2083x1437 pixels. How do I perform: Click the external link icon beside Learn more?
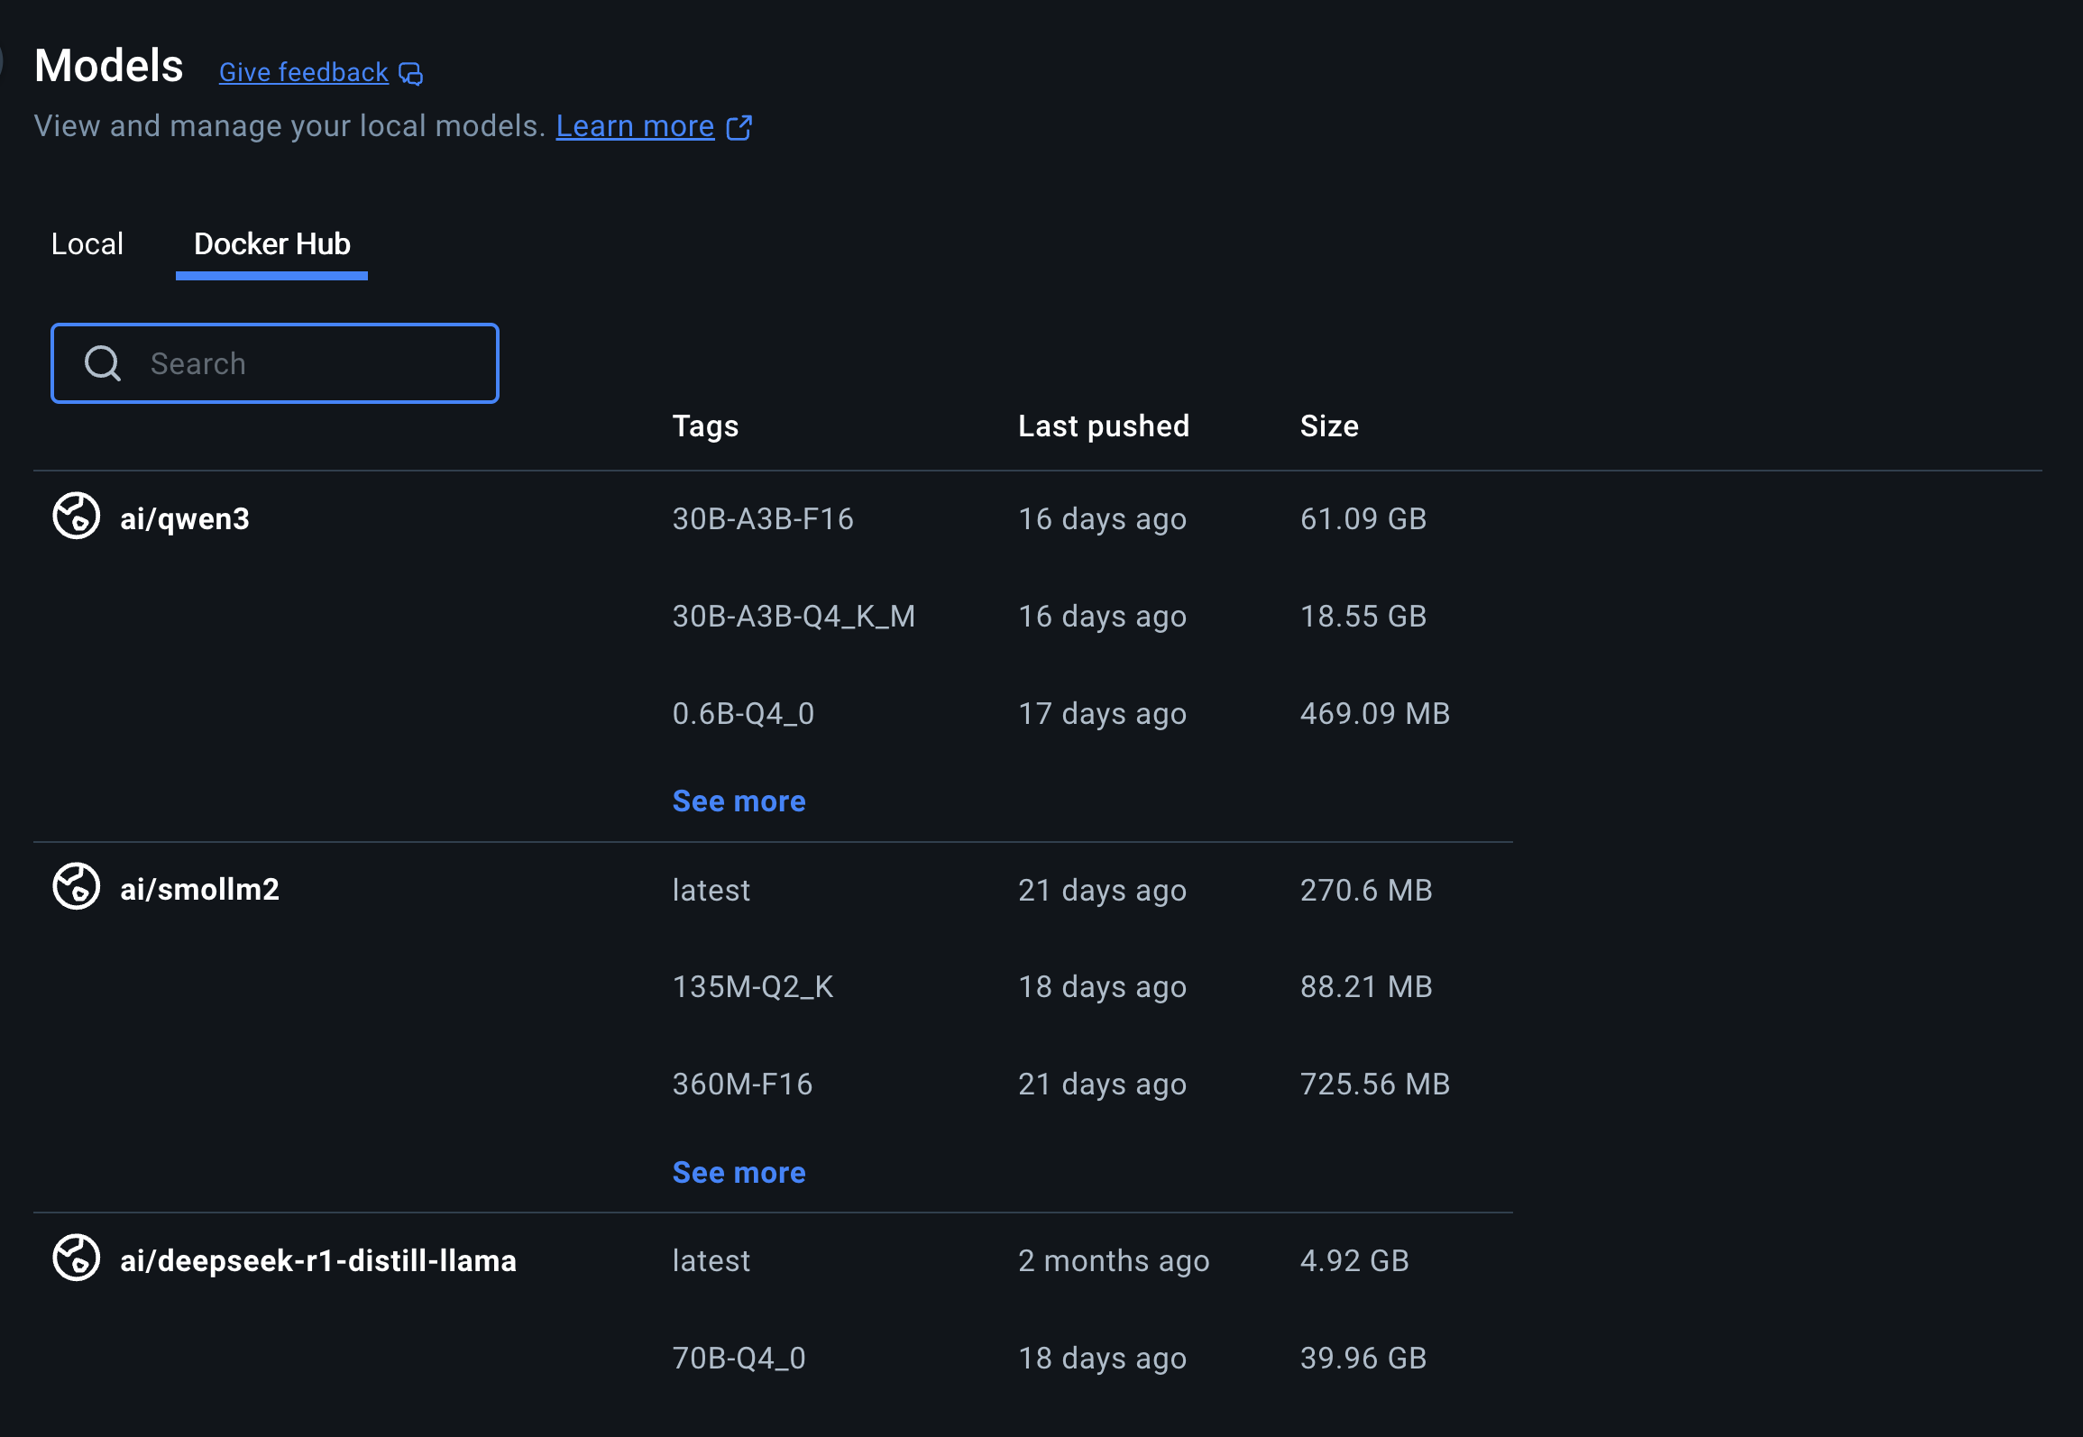pos(739,128)
